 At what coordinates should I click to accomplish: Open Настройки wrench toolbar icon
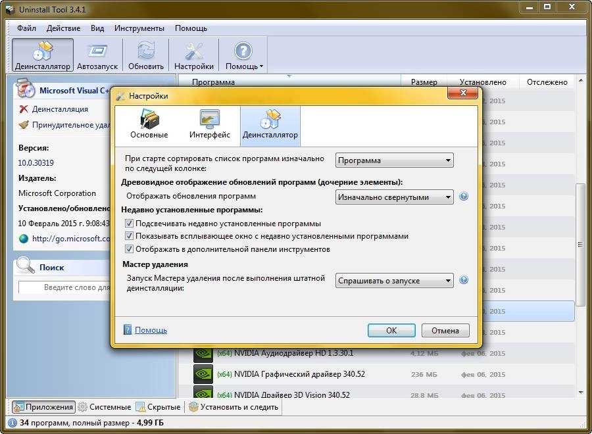193,51
